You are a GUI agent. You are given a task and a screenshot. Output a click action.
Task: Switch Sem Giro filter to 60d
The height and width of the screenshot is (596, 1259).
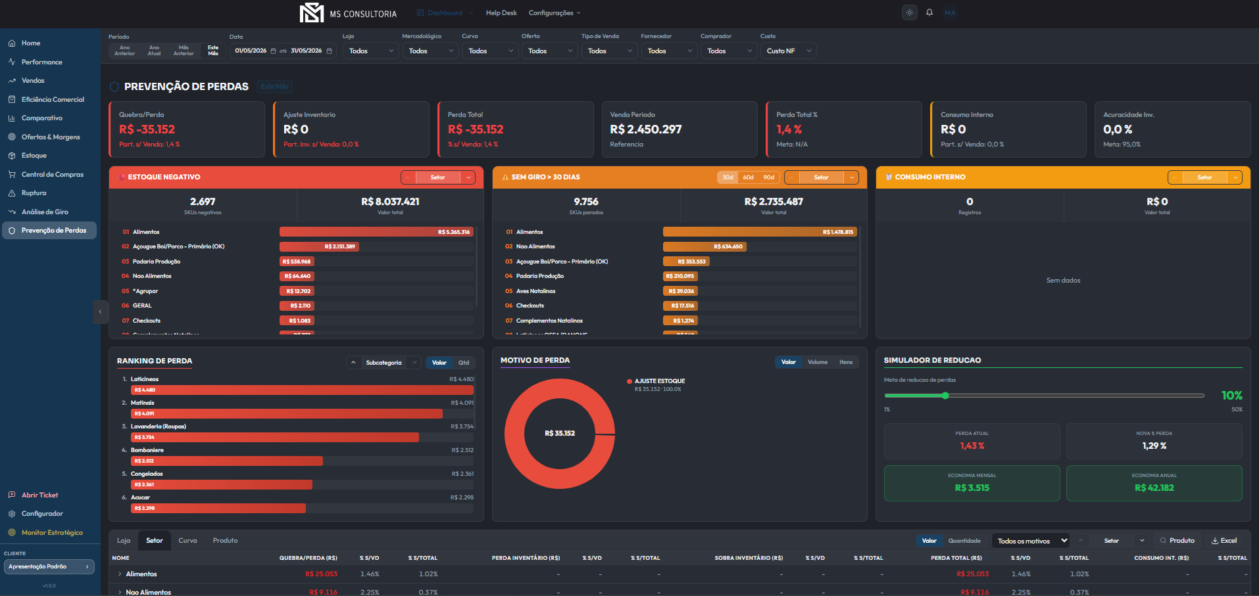click(x=749, y=177)
